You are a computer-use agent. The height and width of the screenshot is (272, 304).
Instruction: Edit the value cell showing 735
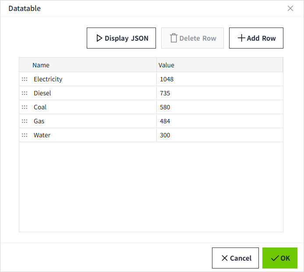coord(219,93)
